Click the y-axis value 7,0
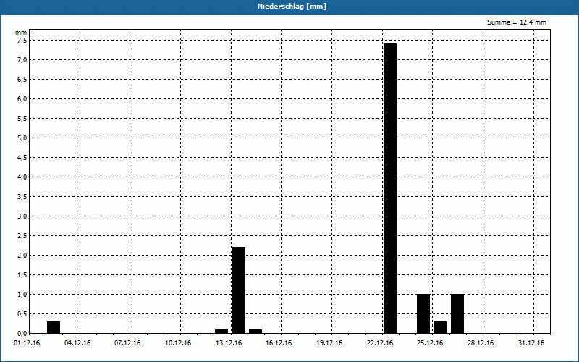This screenshot has width=579, height=362. pos(22,60)
